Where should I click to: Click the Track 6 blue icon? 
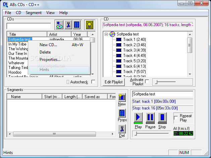pyautogui.click(x=119, y=66)
